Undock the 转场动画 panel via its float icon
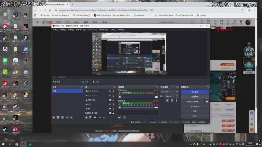The height and width of the screenshot is (147, 262). click(178, 87)
